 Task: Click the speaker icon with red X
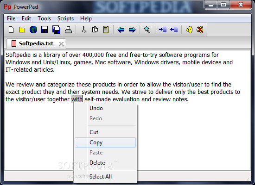(200, 30)
